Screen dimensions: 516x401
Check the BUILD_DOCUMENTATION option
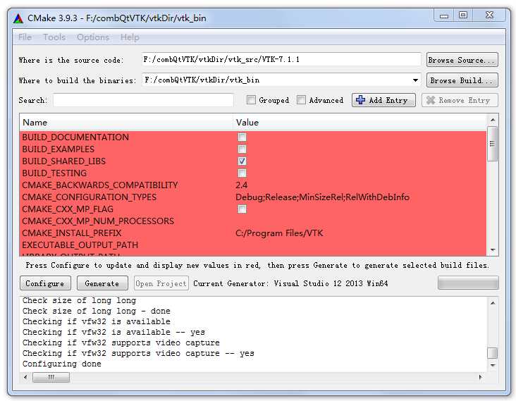[x=242, y=137]
